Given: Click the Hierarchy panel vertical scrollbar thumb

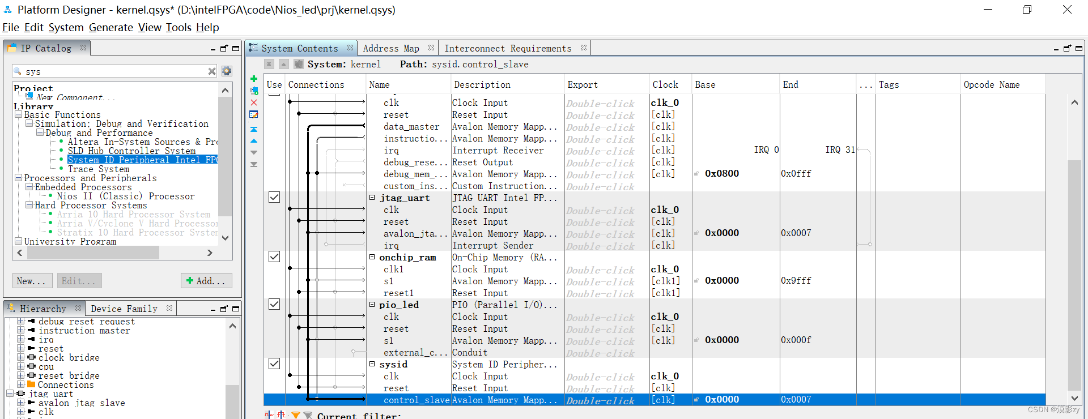Looking at the screenshot, I should point(232,402).
